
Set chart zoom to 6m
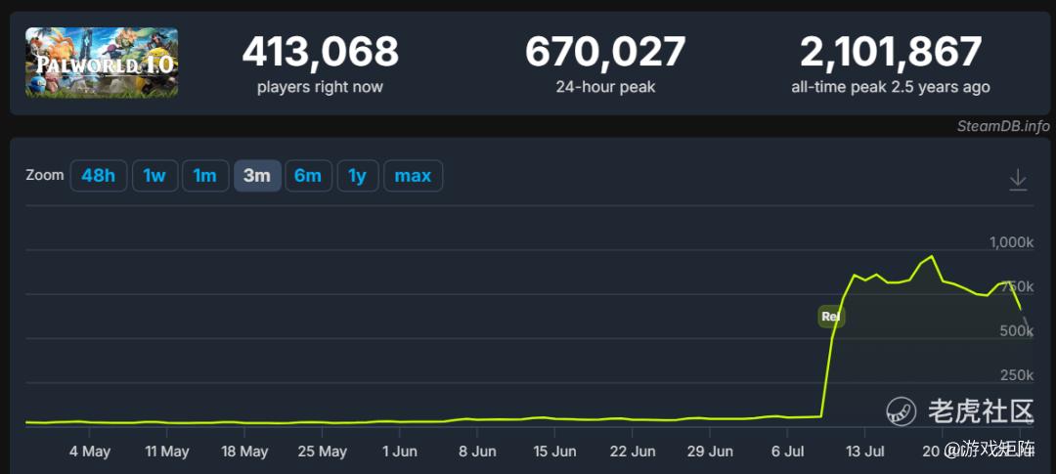click(308, 176)
